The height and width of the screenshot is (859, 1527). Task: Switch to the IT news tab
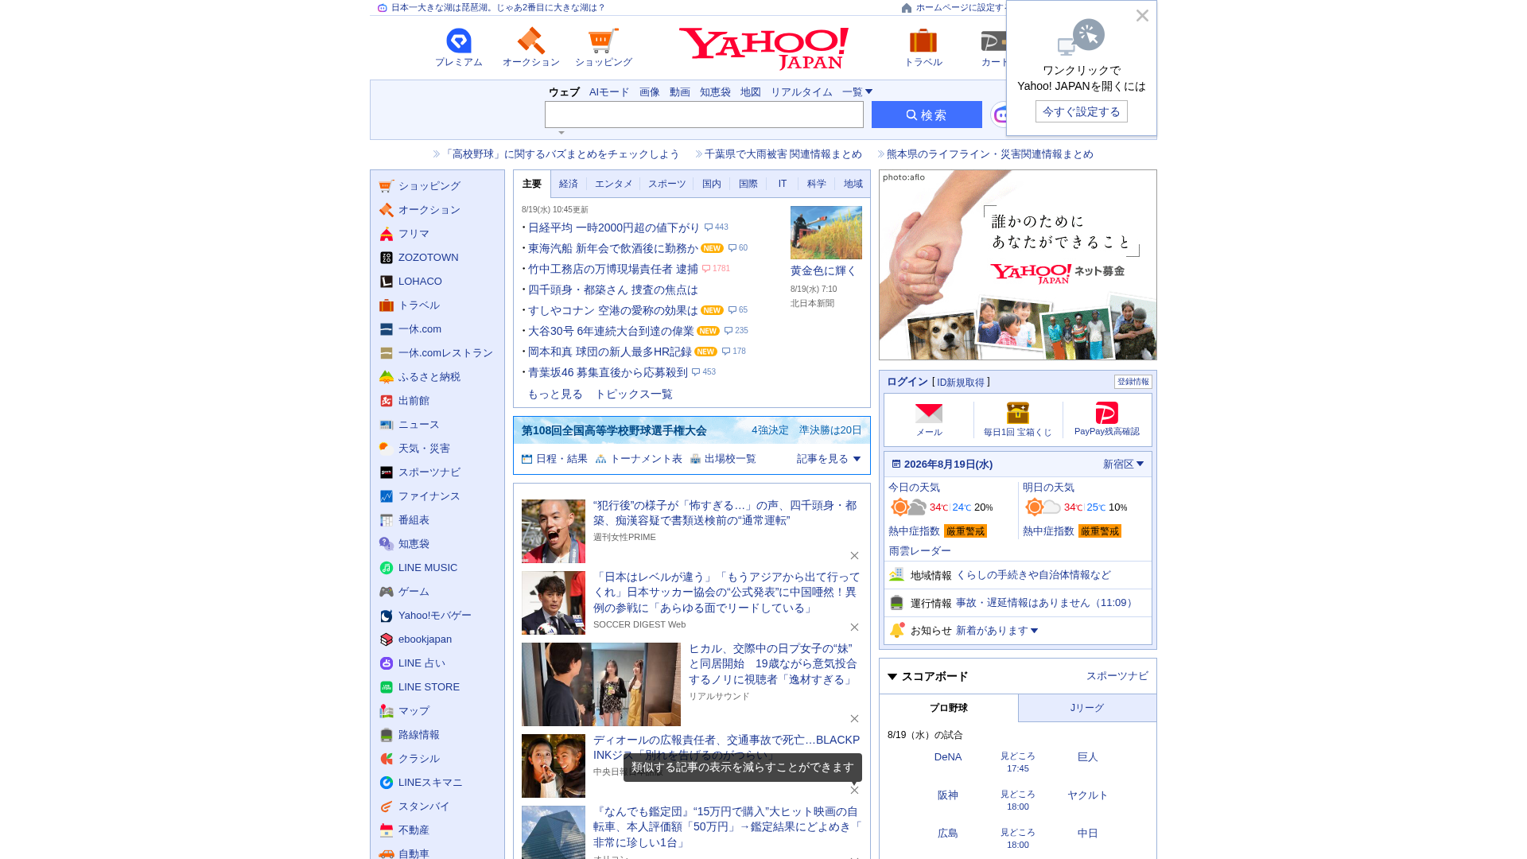pyautogui.click(x=783, y=184)
